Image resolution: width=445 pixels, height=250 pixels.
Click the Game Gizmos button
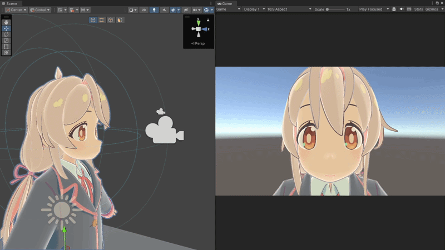[x=432, y=9]
